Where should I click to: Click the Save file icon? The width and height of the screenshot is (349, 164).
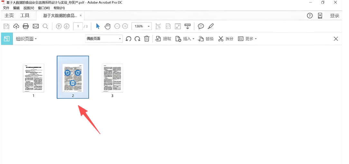pos(6,26)
